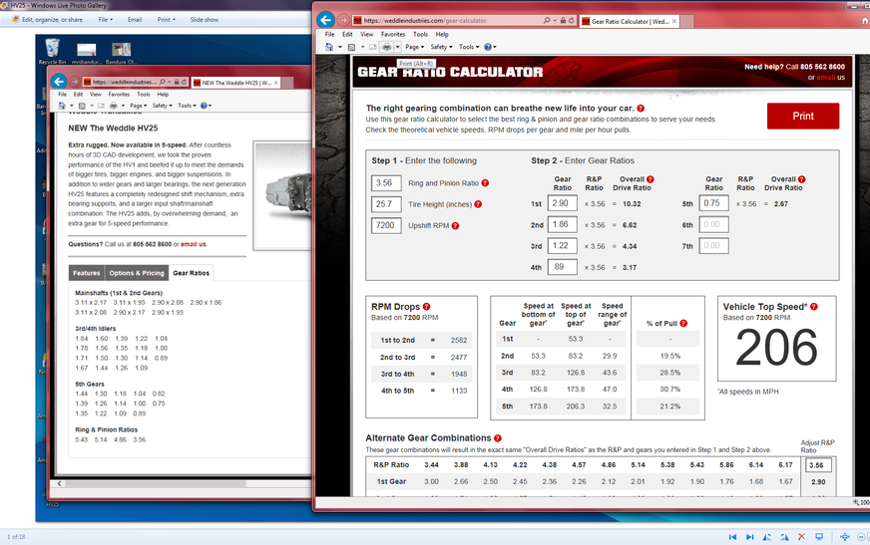The width and height of the screenshot is (870, 545).
Task: Click the 3rd gear ratio field
Action: pos(562,245)
